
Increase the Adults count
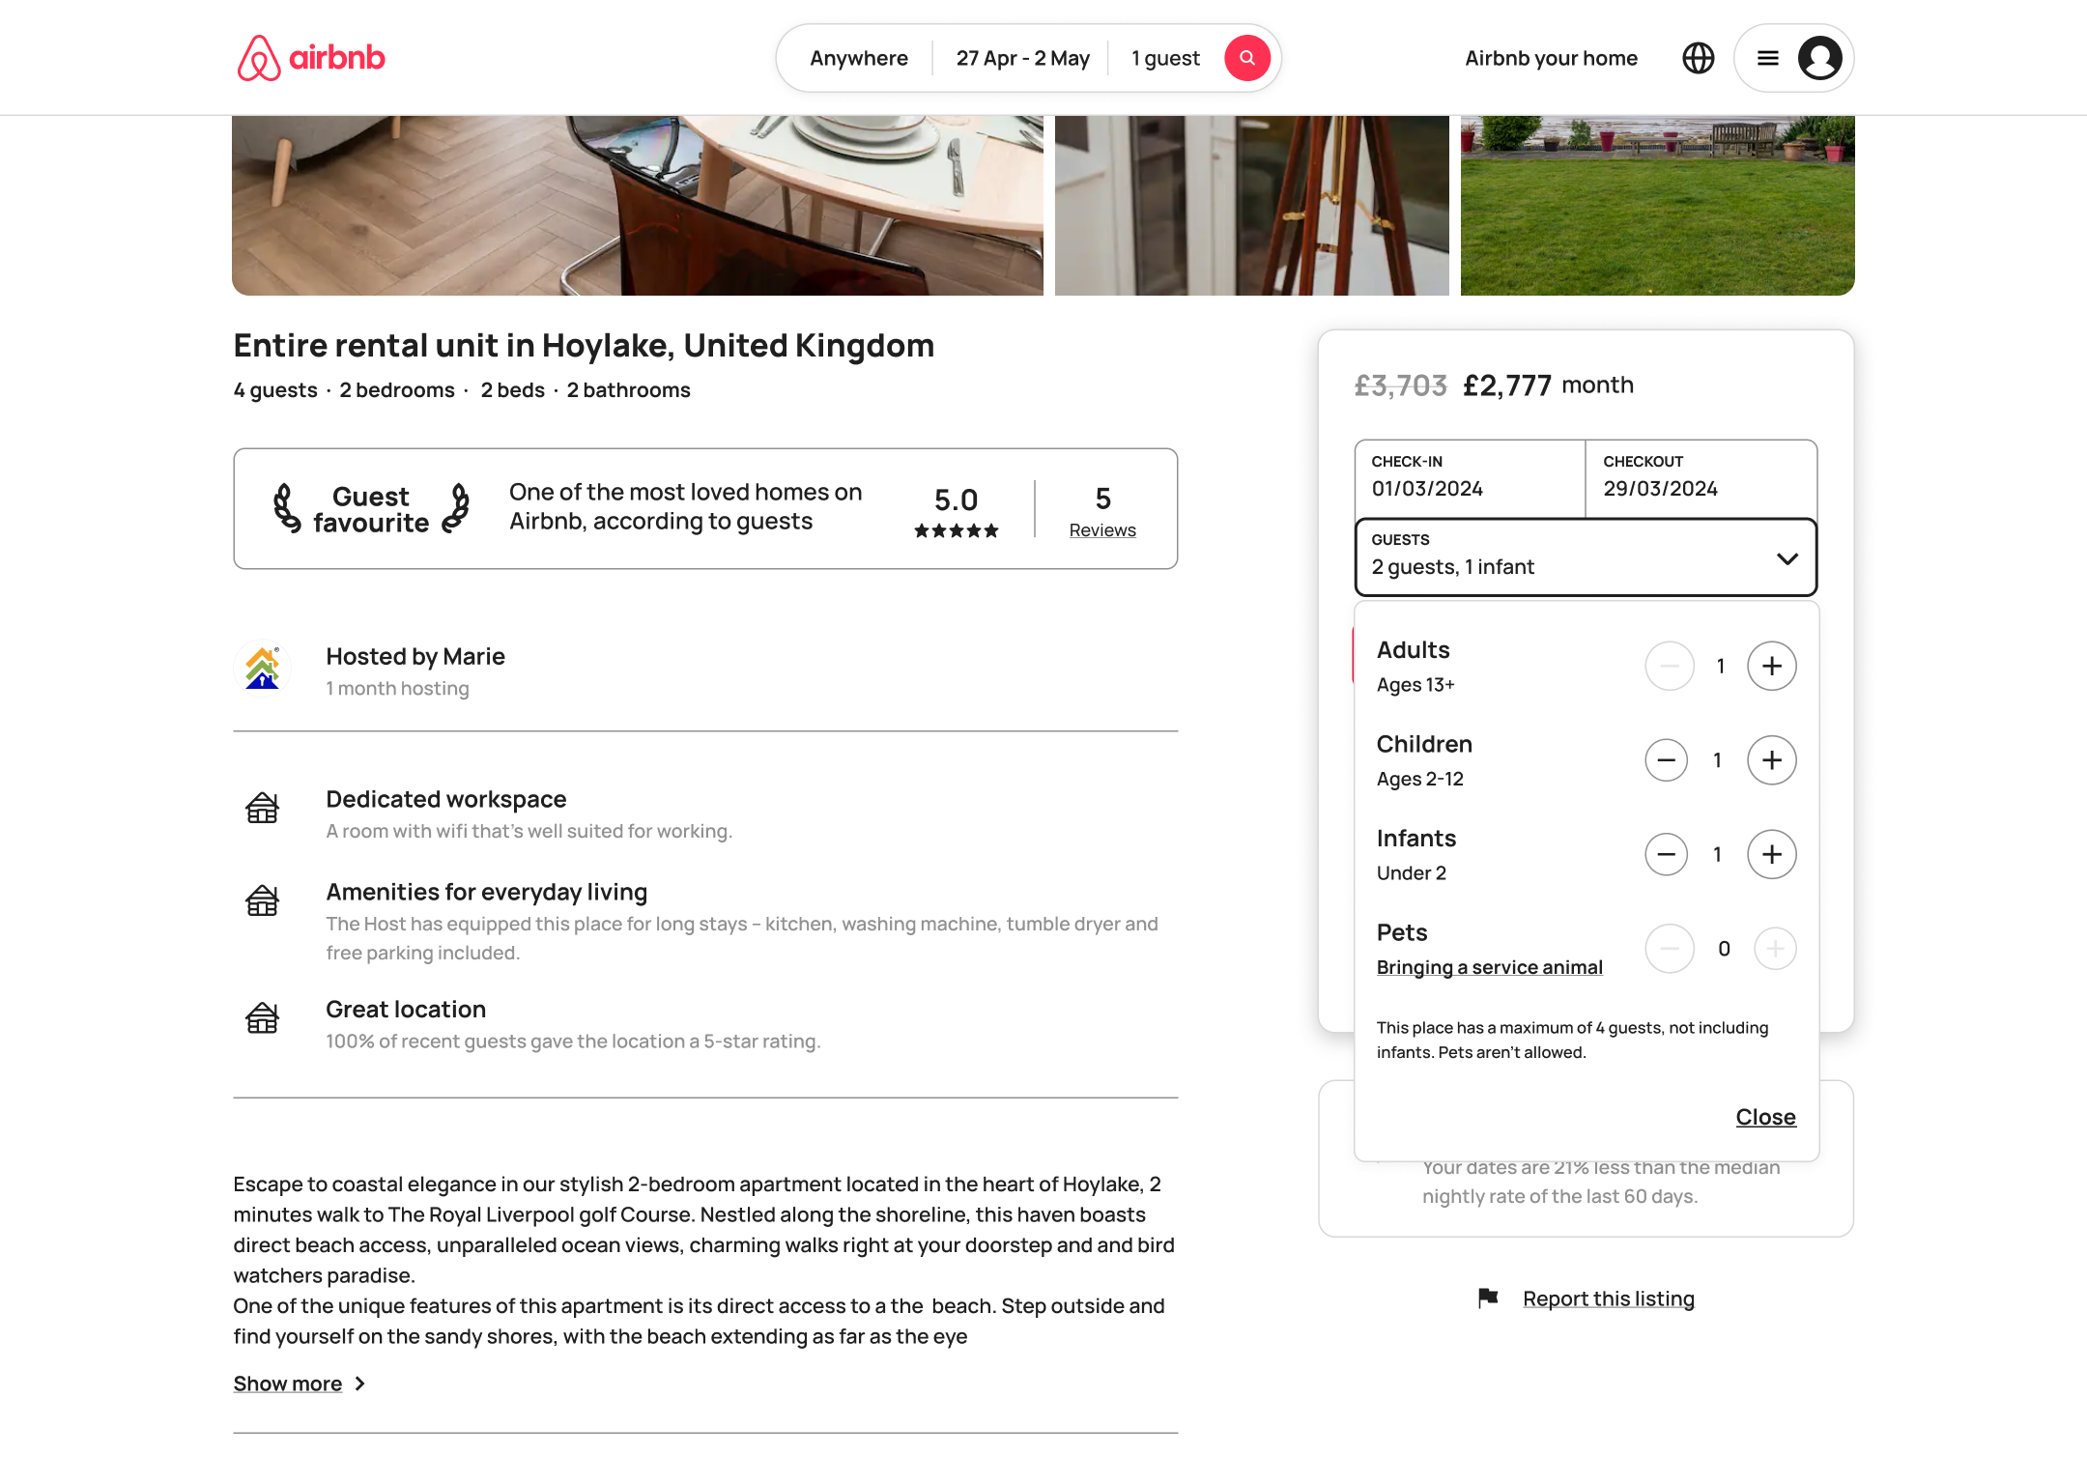click(x=1772, y=666)
